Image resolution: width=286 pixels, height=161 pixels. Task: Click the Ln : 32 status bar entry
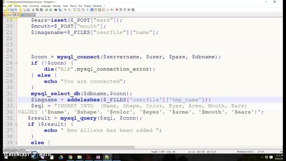(192, 152)
